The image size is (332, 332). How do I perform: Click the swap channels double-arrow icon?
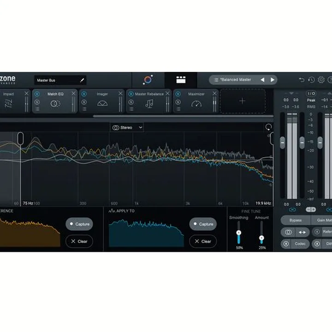click(302, 232)
